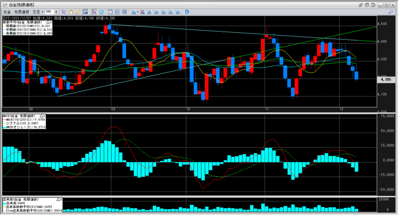The height and width of the screenshot is (215, 398).
Task: Open the single chart layout icon
Action: click(110, 12)
